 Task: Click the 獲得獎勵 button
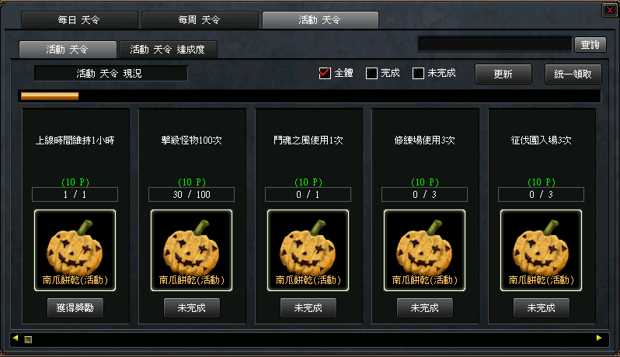(x=75, y=307)
